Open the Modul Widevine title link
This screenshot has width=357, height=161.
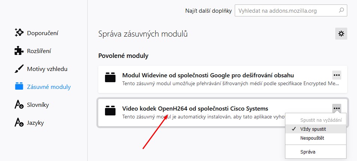208,75
